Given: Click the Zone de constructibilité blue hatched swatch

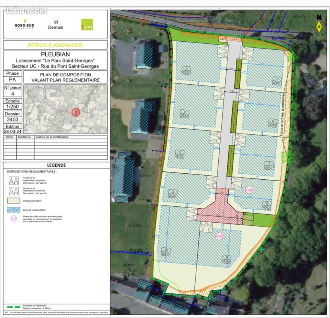Looking at the screenshot, I should 14,209.
